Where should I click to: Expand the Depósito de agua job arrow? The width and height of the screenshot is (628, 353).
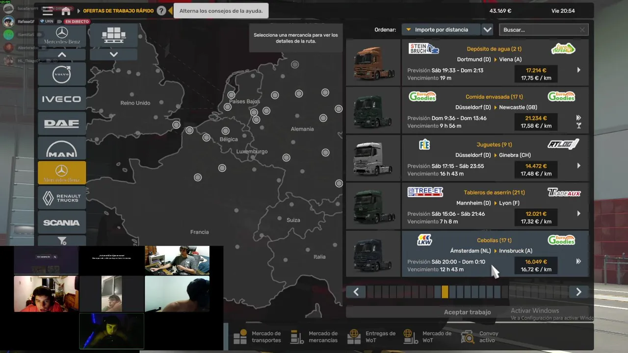coord(579,70)
